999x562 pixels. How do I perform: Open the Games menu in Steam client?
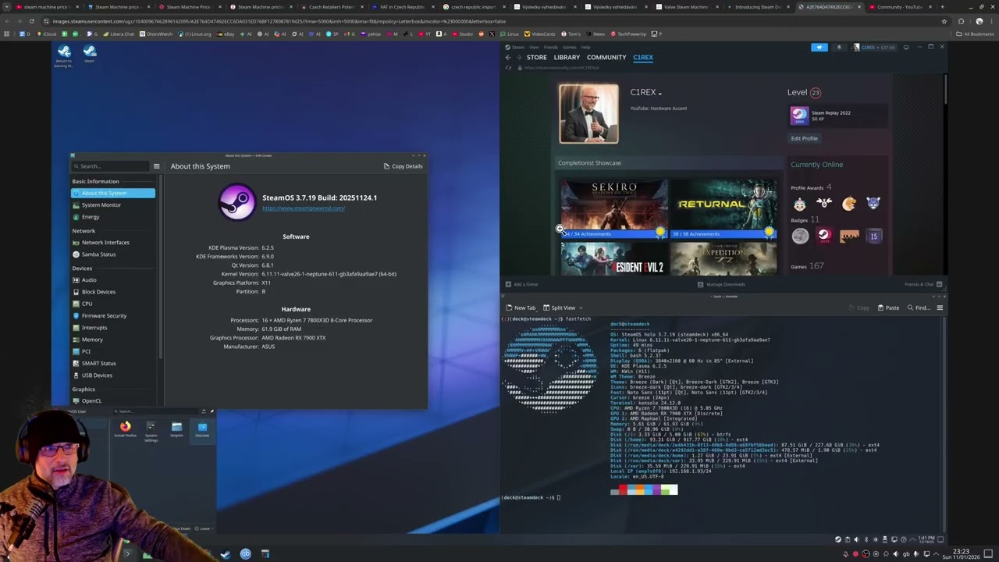[570, 47]
